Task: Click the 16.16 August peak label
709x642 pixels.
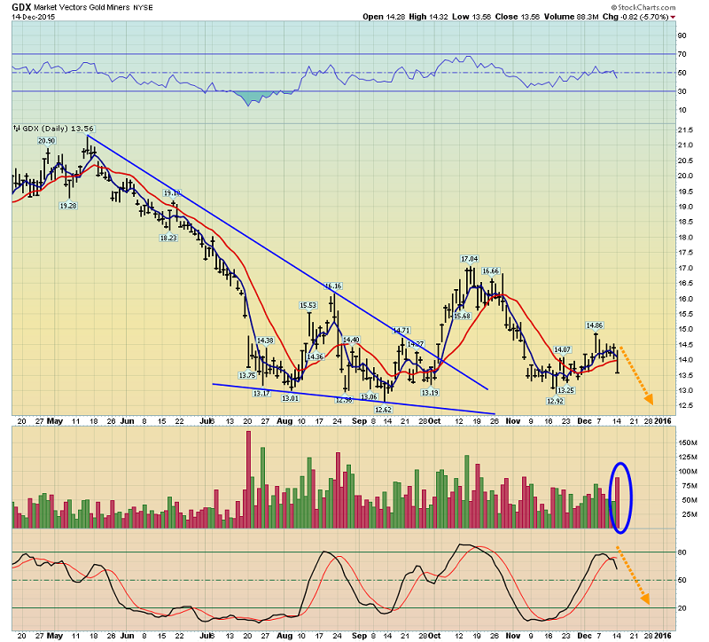Action: [x=333, y=286]
